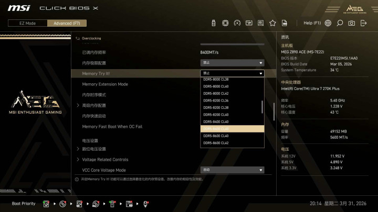Click the plain optical disc boot icon
Screen dimensions: 378x212
point(62,204)
